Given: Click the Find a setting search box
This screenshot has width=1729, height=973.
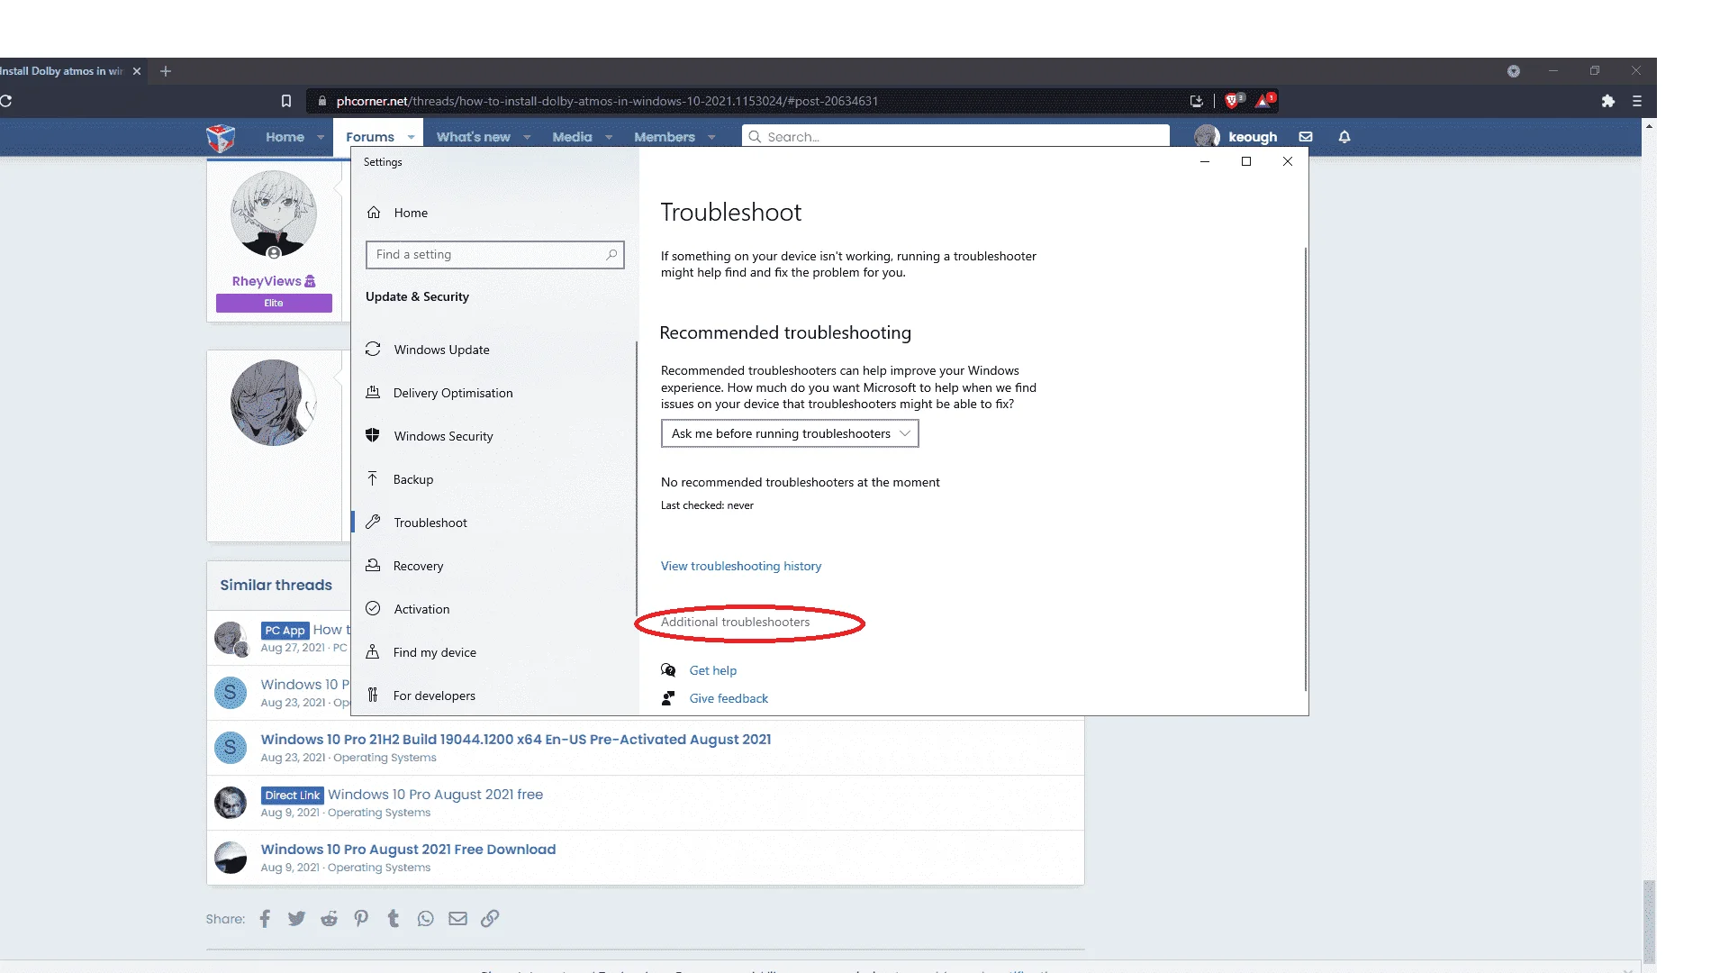Looking at the screenshot, I should pyautogui.click(x=494, y=255).
